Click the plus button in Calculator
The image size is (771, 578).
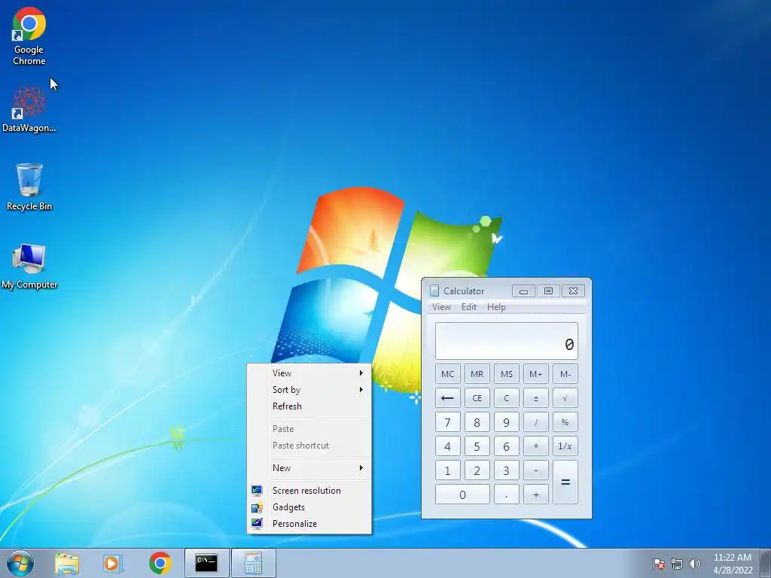[x=536, y=494]
